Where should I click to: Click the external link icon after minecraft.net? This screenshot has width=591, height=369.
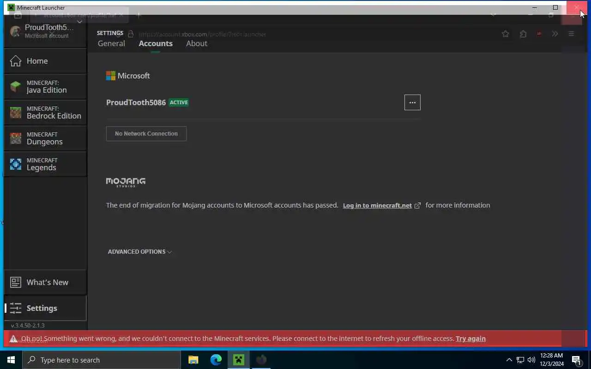click(x=417, y=206)
